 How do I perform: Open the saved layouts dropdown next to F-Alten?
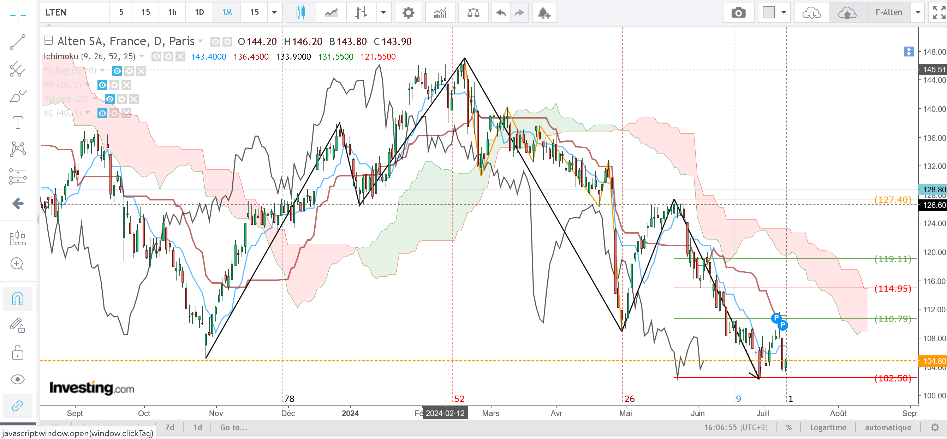click(x=918, y=12)
